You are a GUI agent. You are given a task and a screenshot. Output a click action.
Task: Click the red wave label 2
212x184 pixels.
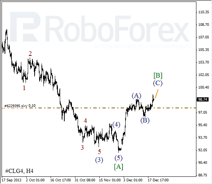pos(30,54)
